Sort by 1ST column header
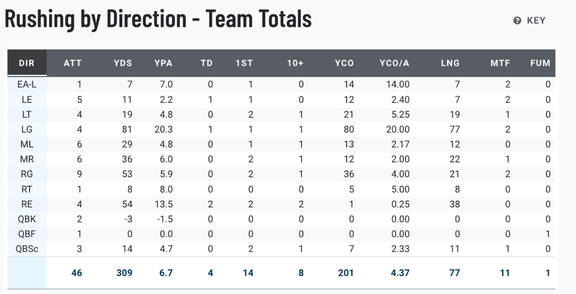Image resolution: width=576 pixels, height=294 pixels. click(244, 63)
